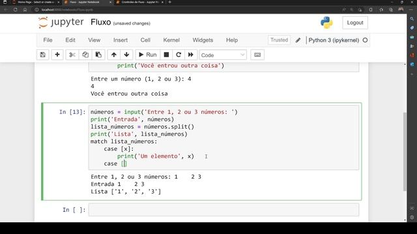Move selected cell down with the arrow
Viewport: 417px width, 234px height.
[x=126, y=55]
